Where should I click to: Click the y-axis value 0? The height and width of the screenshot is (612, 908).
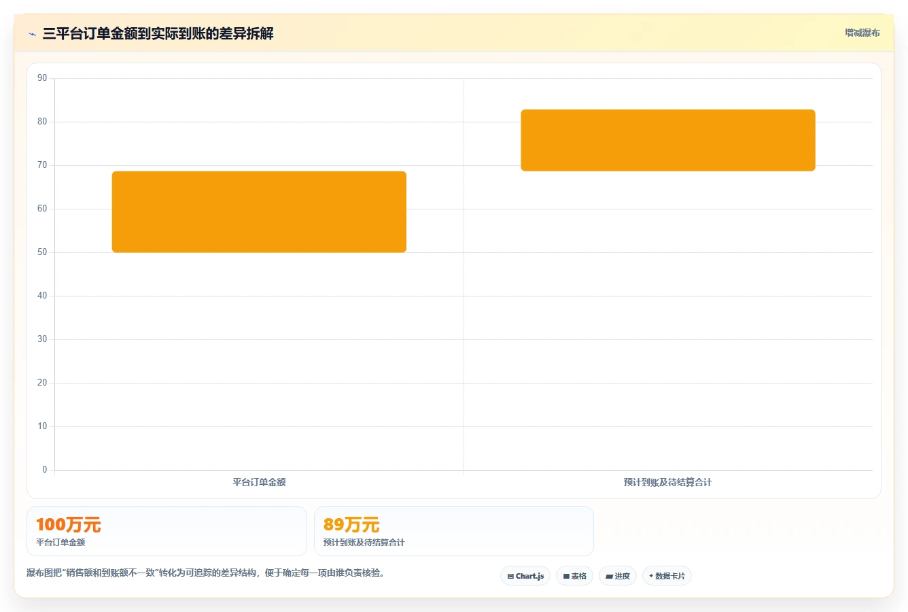click(x=45, y=470)
